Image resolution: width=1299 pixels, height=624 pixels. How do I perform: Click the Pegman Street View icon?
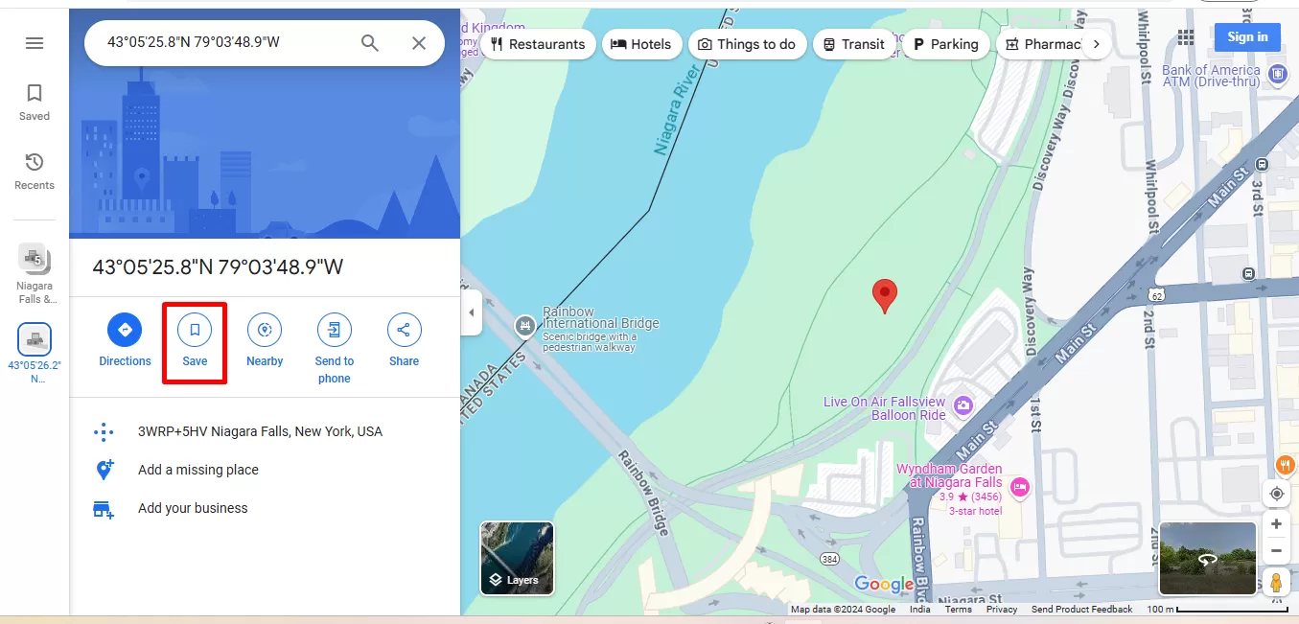(x=1275, y=582)
